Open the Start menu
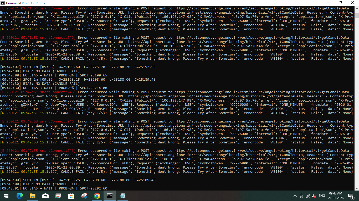 pos(6,196)
